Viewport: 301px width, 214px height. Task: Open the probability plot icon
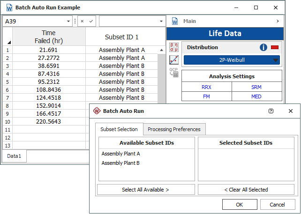tap(174, 60)
